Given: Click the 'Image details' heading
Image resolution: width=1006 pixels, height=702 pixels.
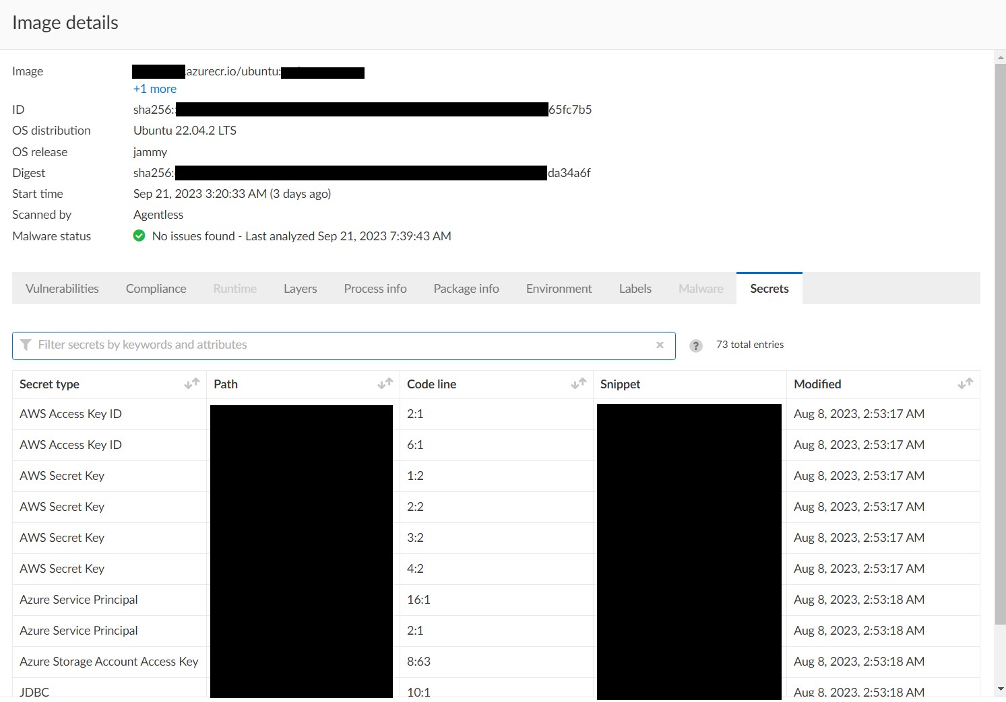Looking at the screenshot, I should [x=65, y=23].
